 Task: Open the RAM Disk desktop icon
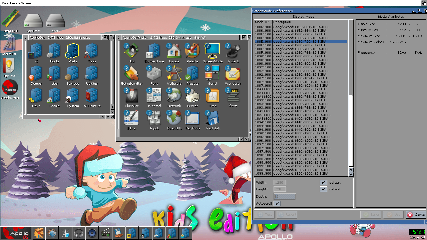point(11,19)
